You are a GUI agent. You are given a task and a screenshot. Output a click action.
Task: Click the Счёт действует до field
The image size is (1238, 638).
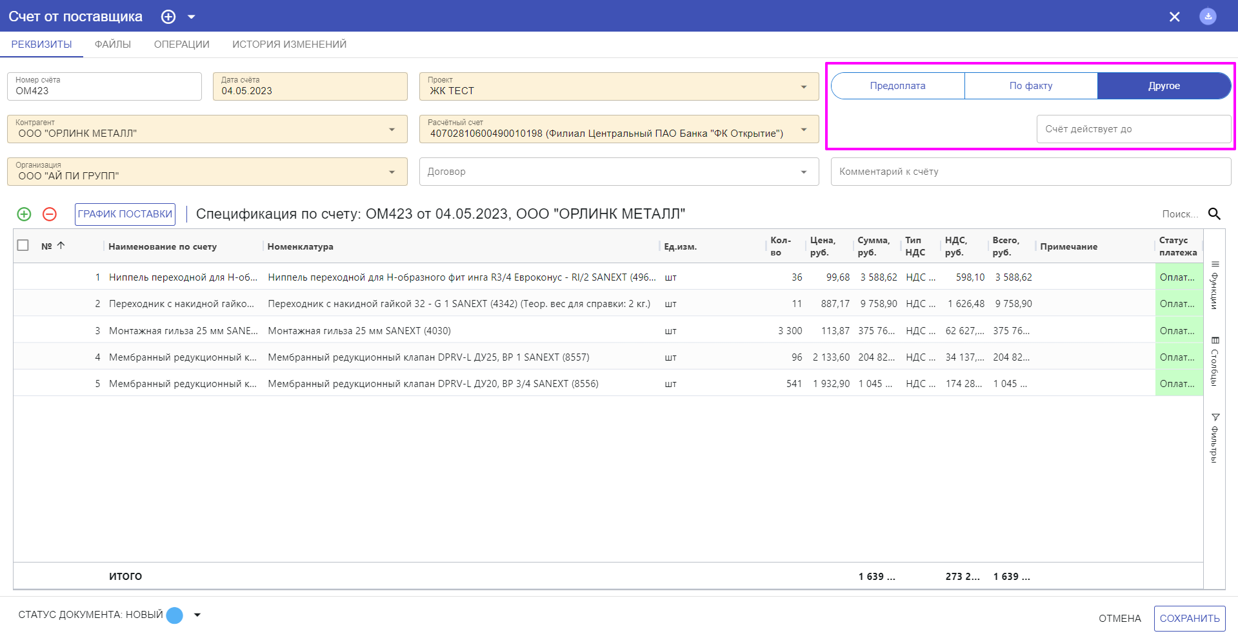click(1134, 129)
